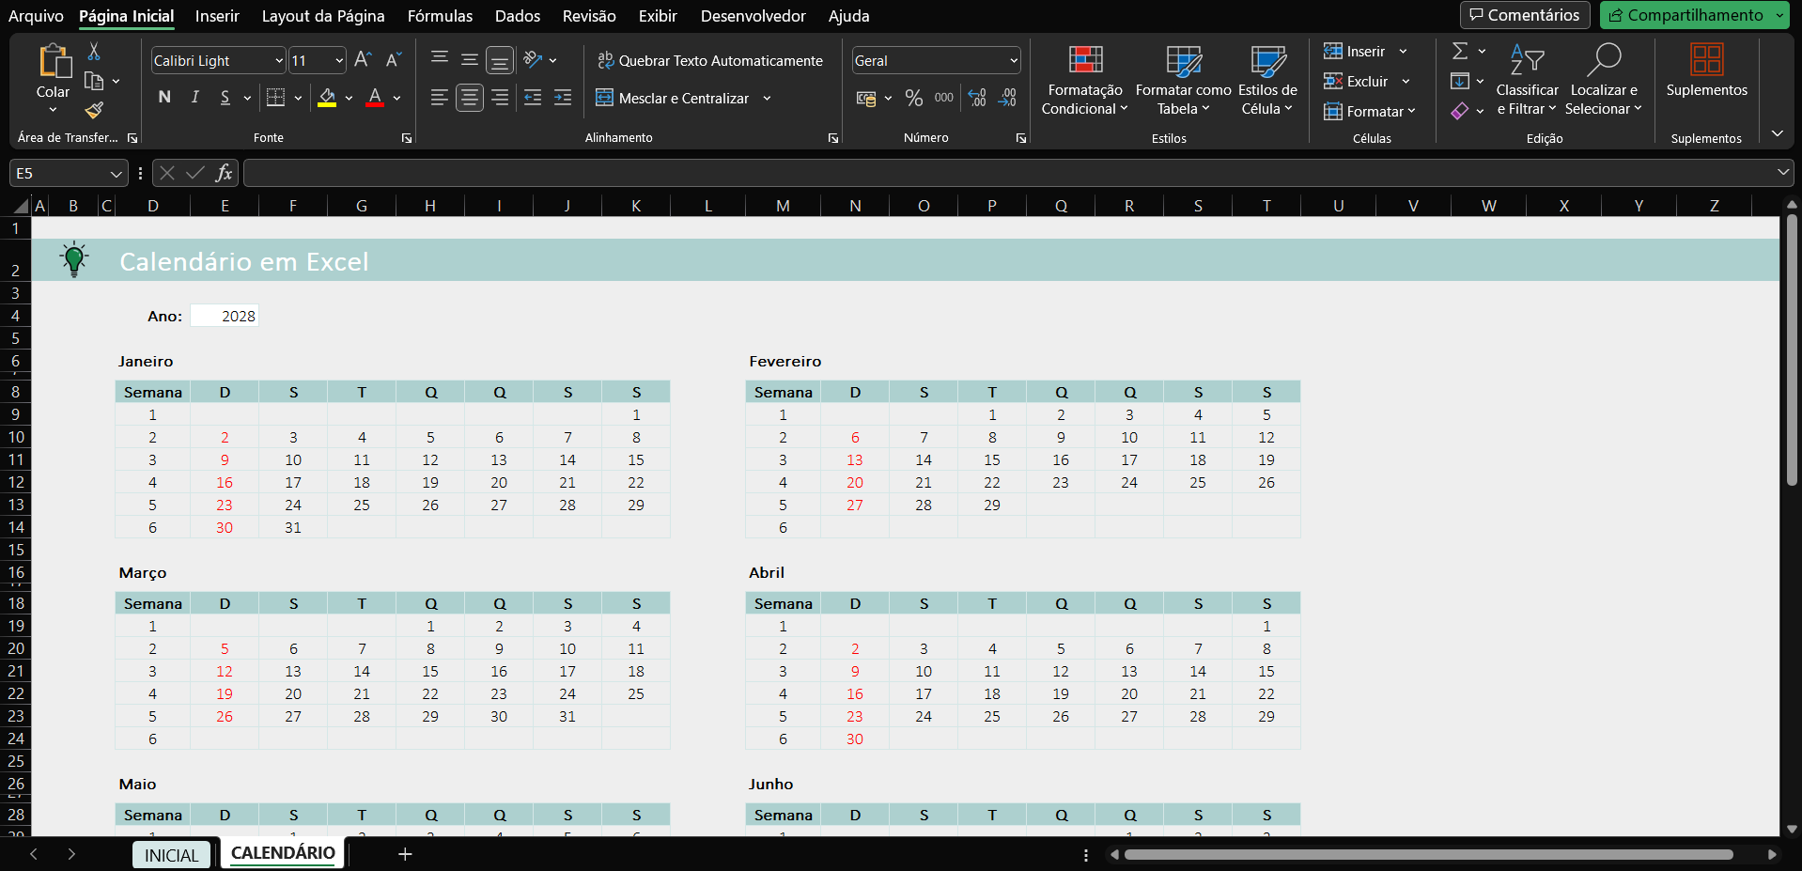Expand the fill color dropdown arrow
This screenshot has width=1802, height=871.
(349, 98)
